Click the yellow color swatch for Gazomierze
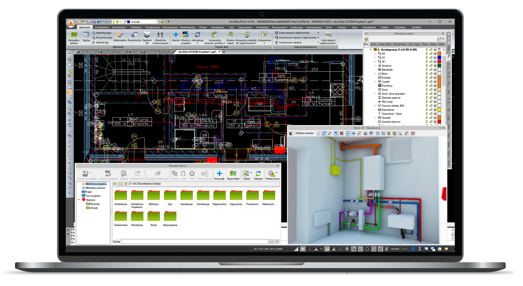This screenshot has height=286, width=523. (439, 110)
